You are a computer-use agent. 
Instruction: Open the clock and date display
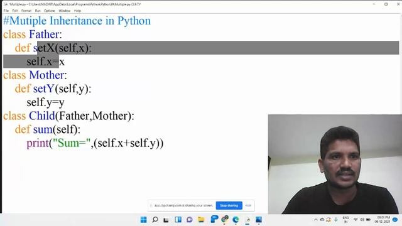point(383,220)
